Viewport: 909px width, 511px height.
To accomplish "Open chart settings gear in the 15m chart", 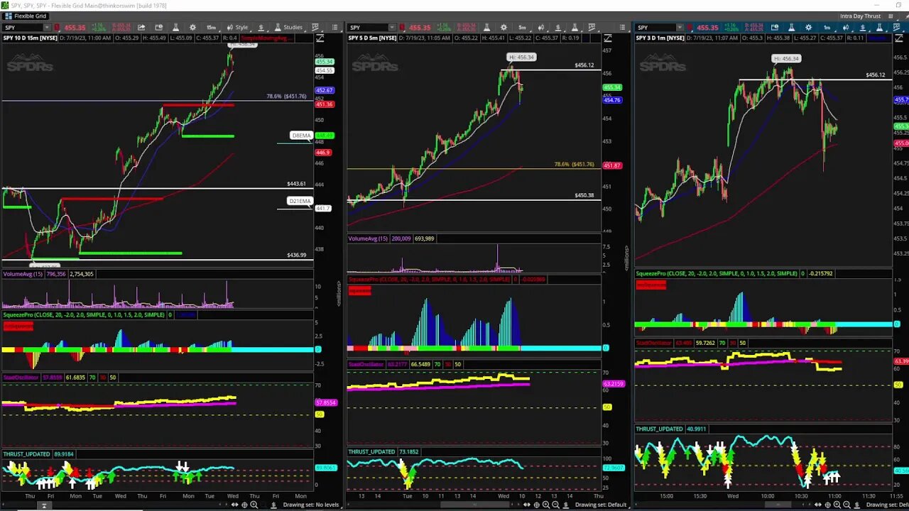I will coord(192,27).
